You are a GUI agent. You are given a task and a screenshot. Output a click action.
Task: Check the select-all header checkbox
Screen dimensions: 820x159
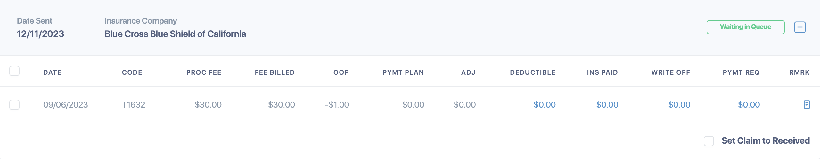point(14,71)
